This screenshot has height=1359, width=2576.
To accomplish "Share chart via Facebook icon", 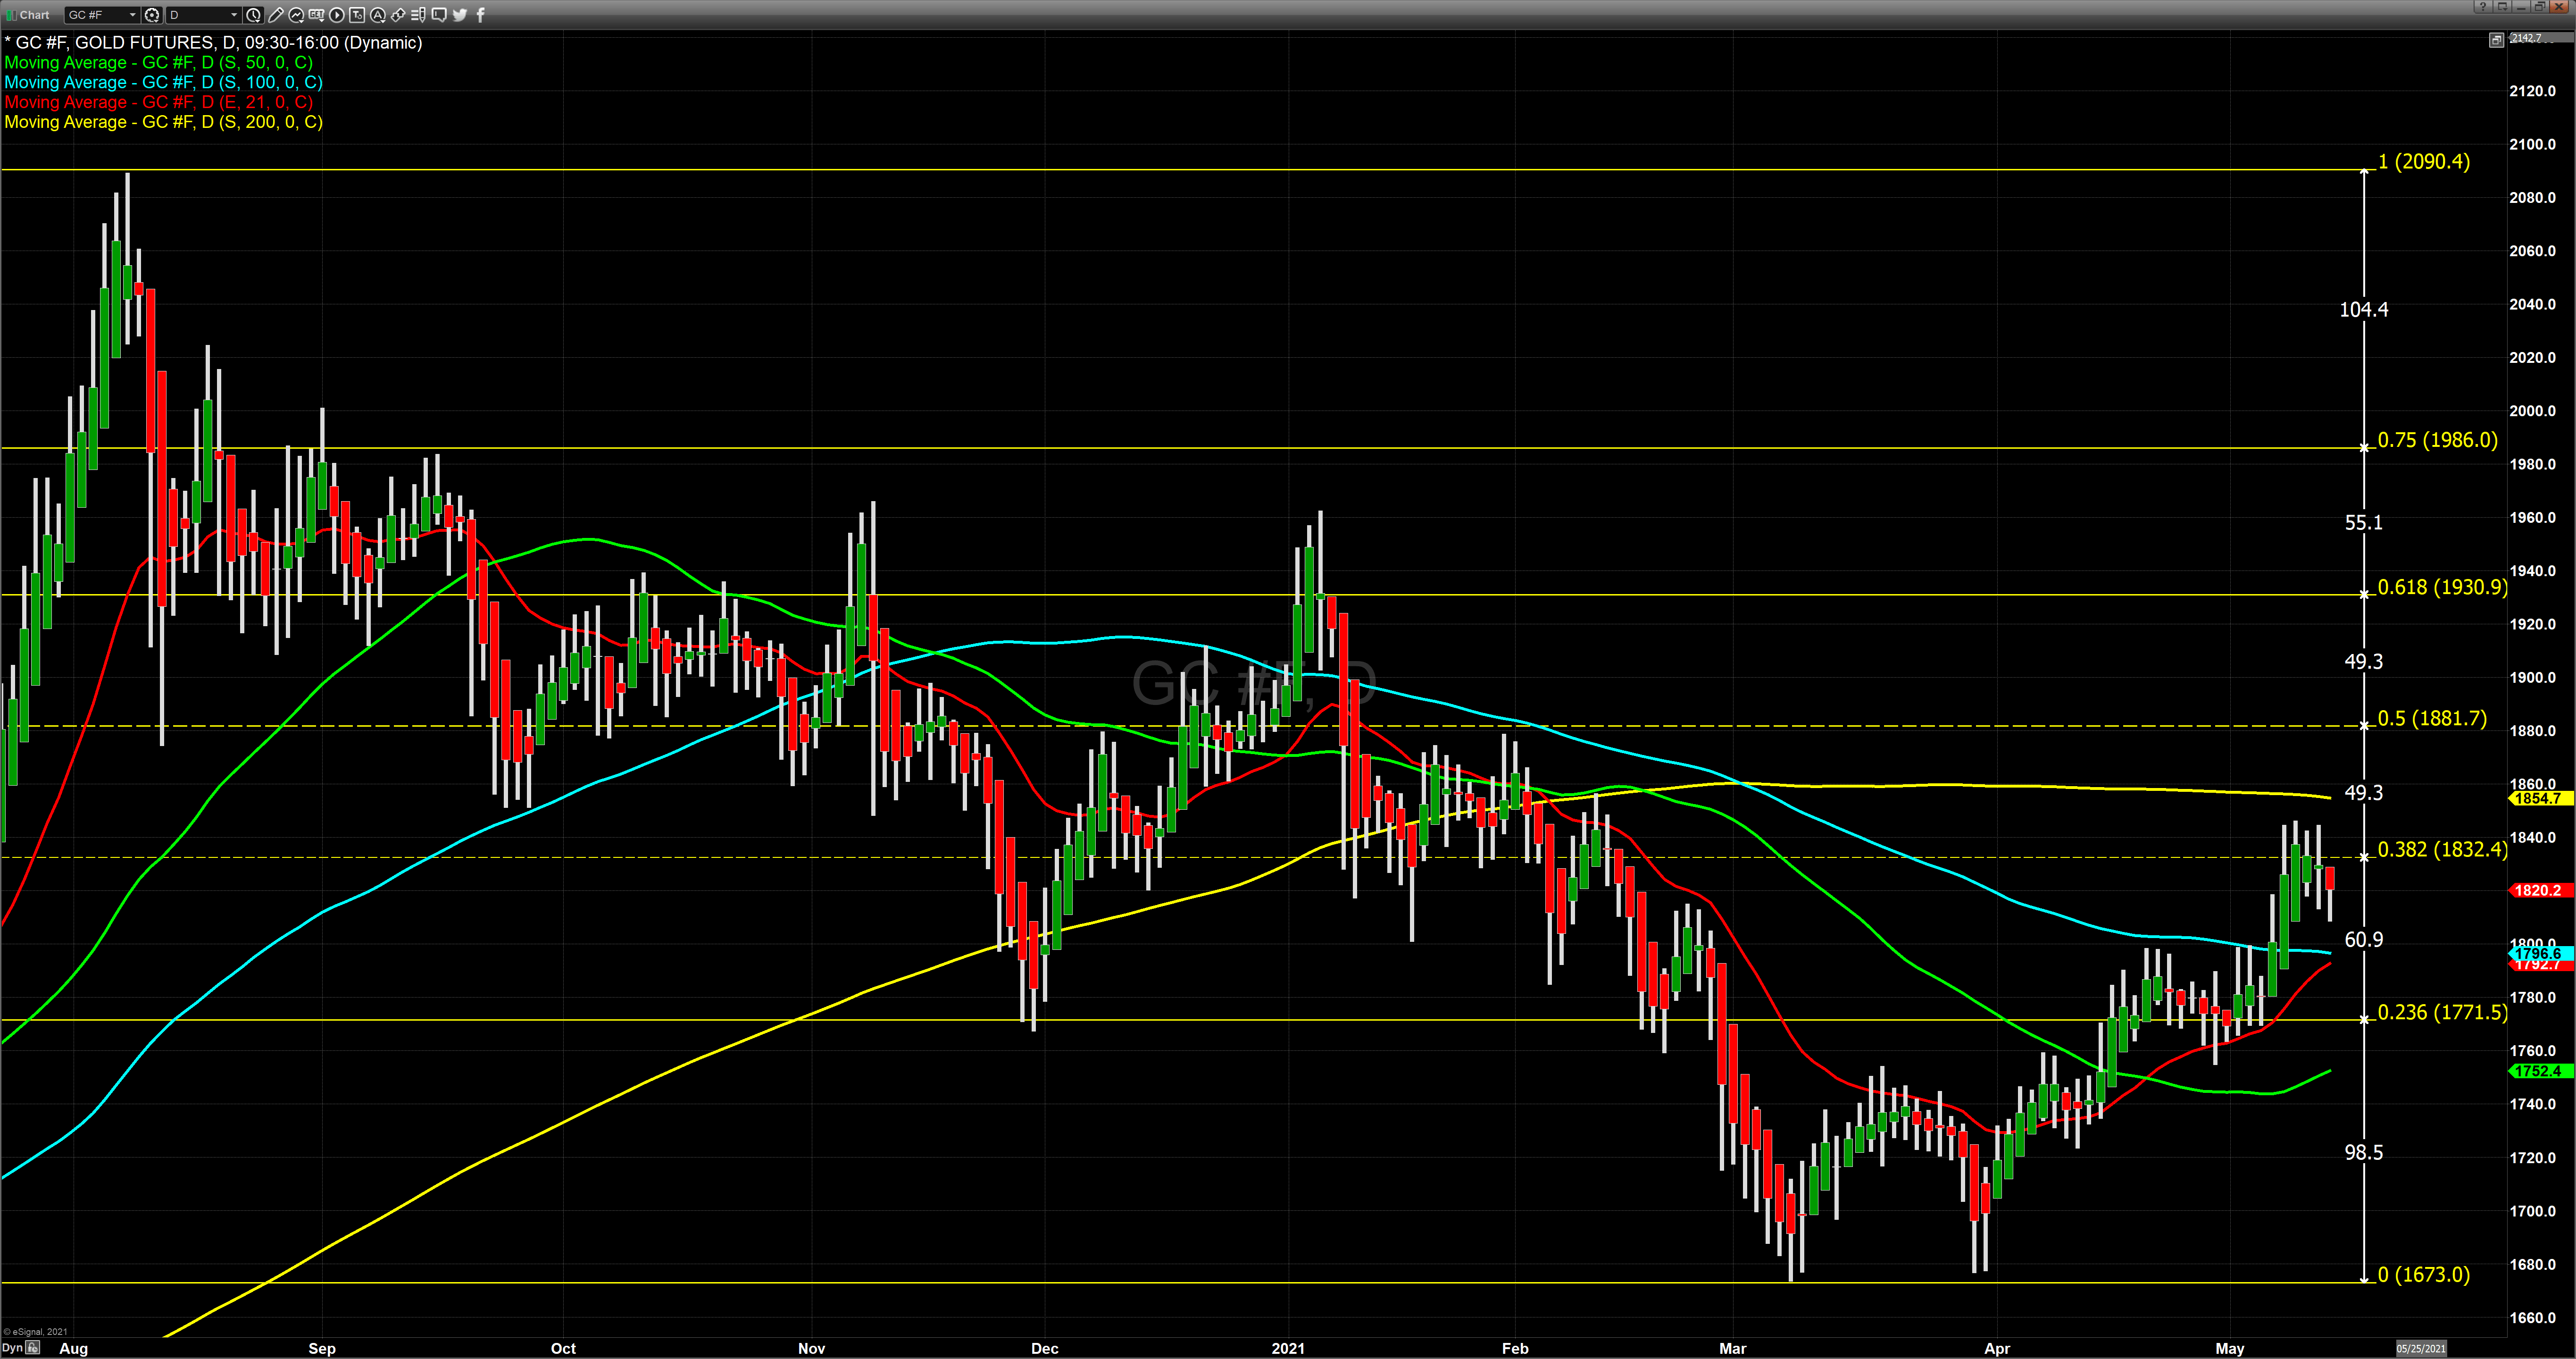I will 481,15.
